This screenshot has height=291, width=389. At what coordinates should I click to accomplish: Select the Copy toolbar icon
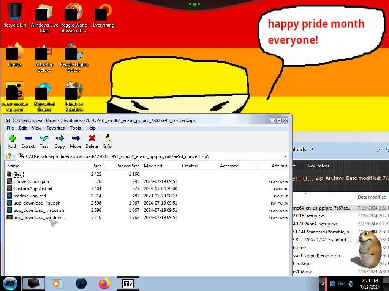pyautogui.click(x=60, y=142)
